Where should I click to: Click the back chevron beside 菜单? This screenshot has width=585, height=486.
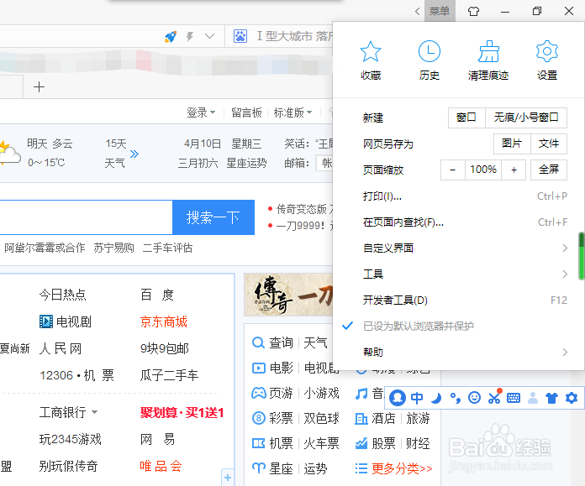[417, 11]
